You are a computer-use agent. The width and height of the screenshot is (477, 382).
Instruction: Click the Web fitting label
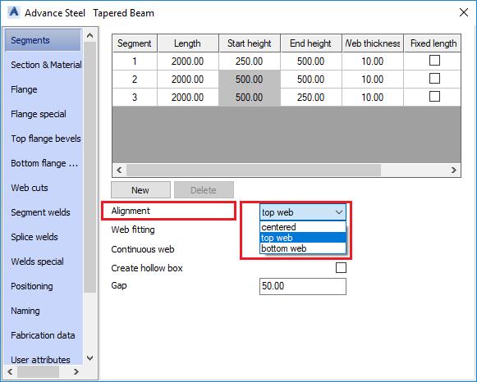(133, 230)
